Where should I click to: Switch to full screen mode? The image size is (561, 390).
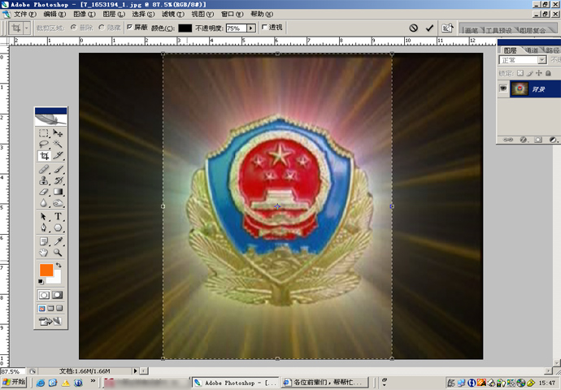(59, 308)
